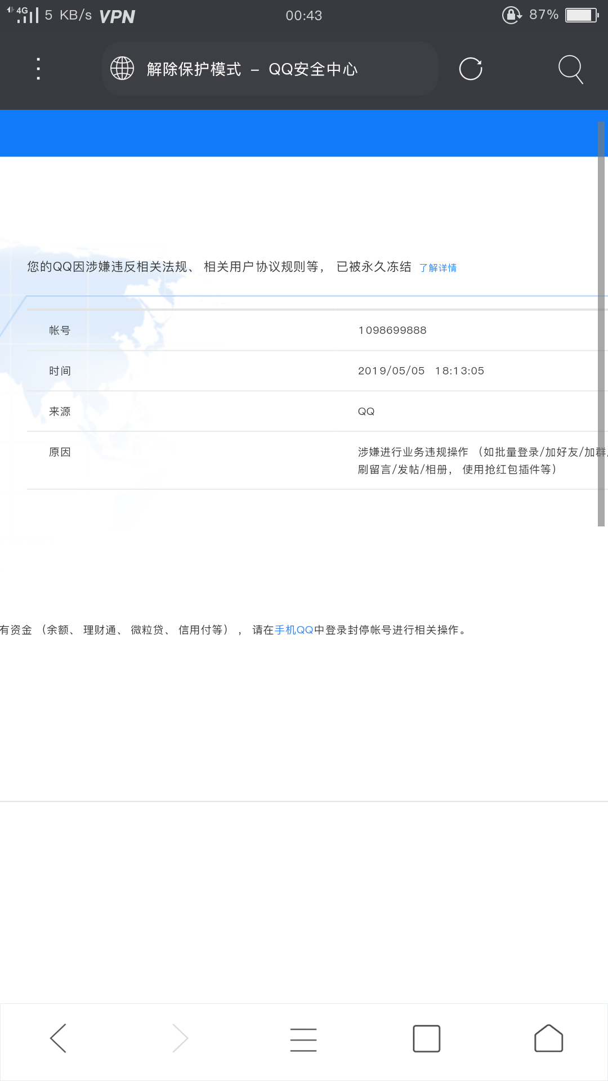Open the three-dot browser menu
This screenshot has width=608, height=1081.
[x=38, y=69]
